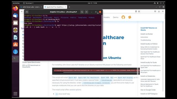Image resolution: width=177 pixels, height=99 pixels.
Task: Open the Firefox downloads icon
Action: click(159, 11)
